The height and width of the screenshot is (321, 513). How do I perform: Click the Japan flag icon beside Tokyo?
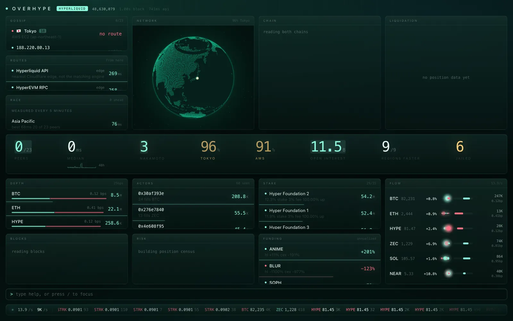click(x=19, y=31)
